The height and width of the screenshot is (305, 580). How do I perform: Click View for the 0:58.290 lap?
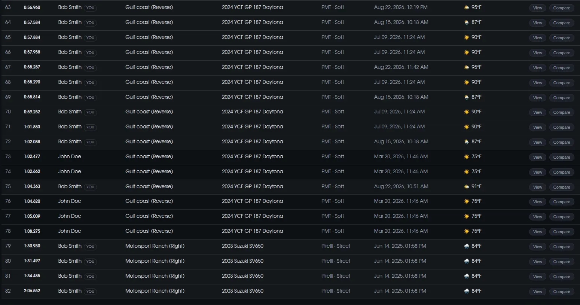537,83
